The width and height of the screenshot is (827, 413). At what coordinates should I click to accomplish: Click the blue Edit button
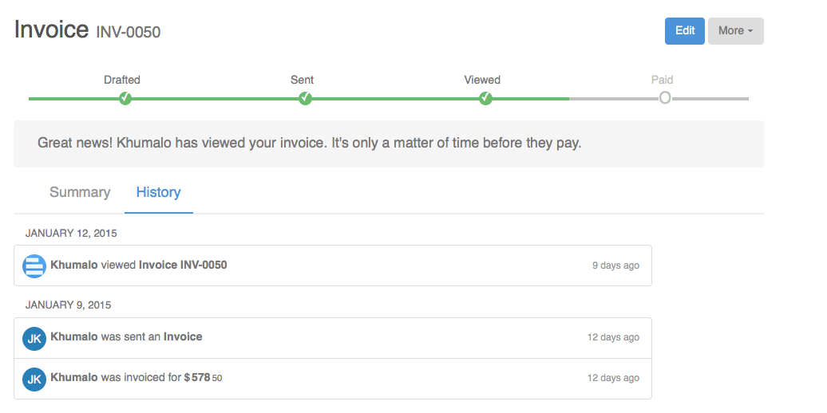click(685, 31)
